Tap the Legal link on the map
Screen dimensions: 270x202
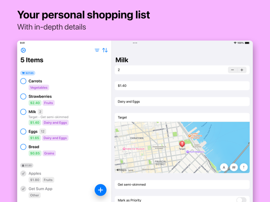tap(131, 170)
